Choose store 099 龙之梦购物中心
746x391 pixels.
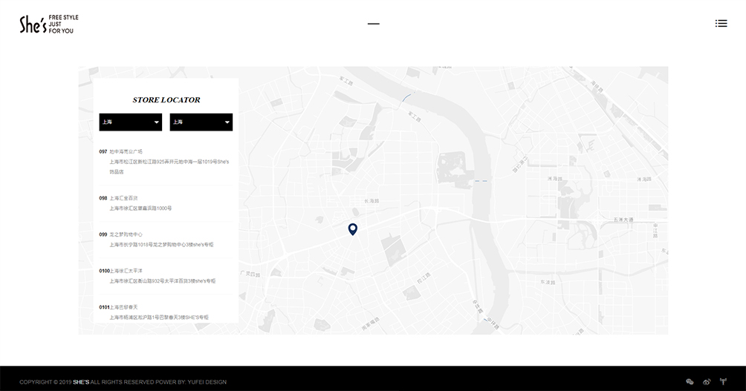[x=126, y=234]
